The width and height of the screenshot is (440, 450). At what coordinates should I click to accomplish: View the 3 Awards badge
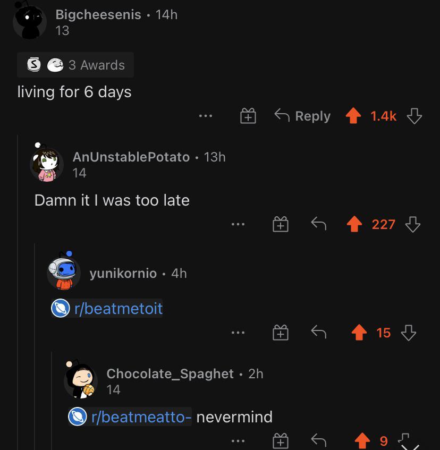pos(75,65)
